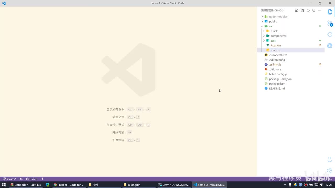Refresh the explorer file tree
Image resolution: width=335 pixels, height=188 pixels.
308,10
